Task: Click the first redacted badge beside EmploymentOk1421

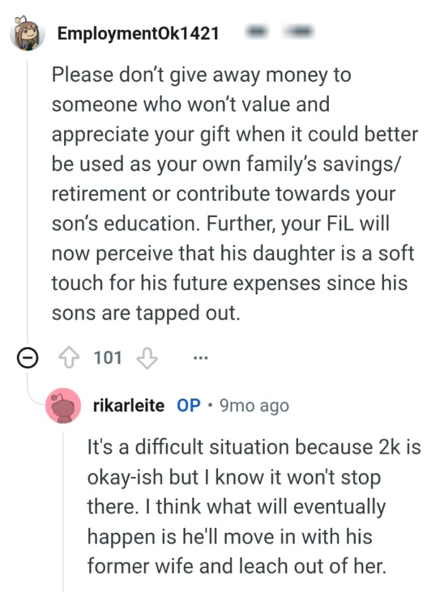Action: (x=258, y=29)
